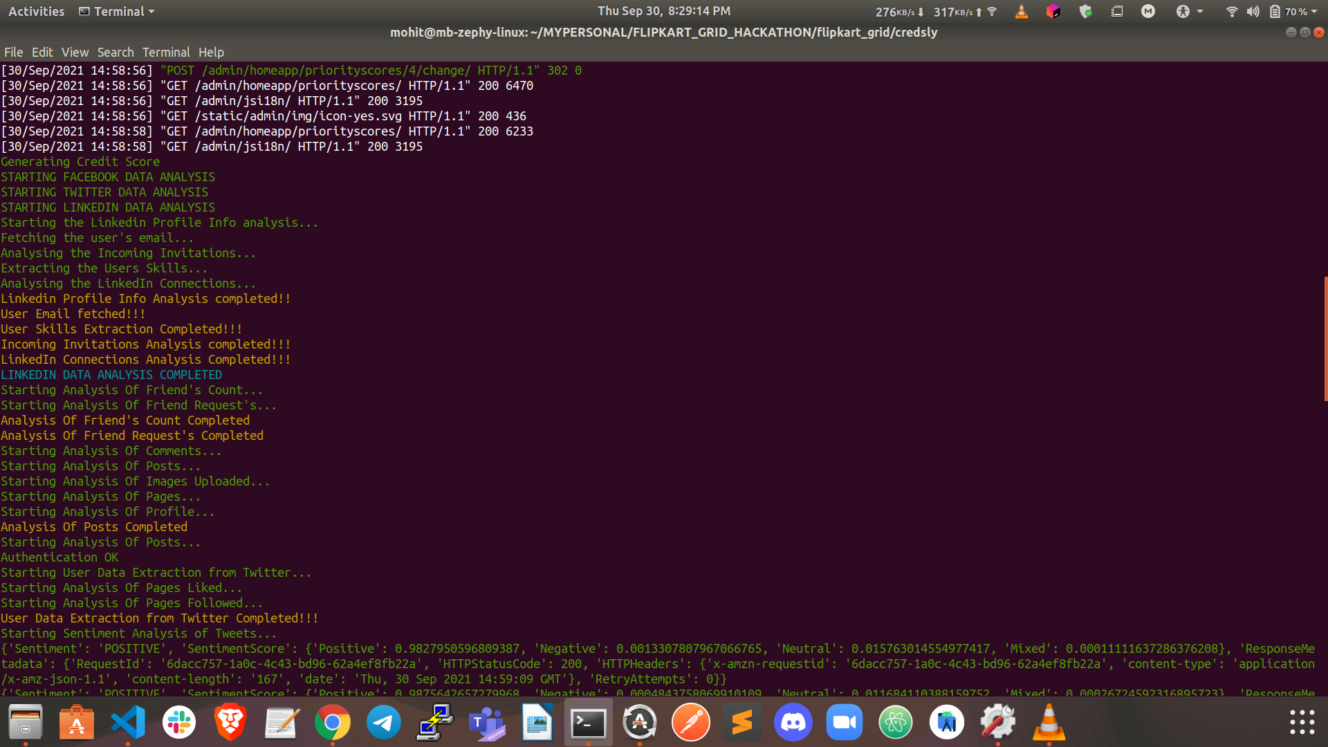Click 'Analysis Of Posts Completed' line

click(x=94, y=527)
